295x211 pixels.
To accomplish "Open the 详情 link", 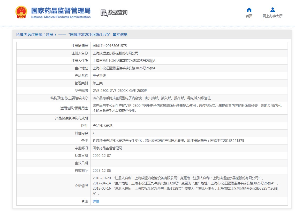I will [96, 201].
